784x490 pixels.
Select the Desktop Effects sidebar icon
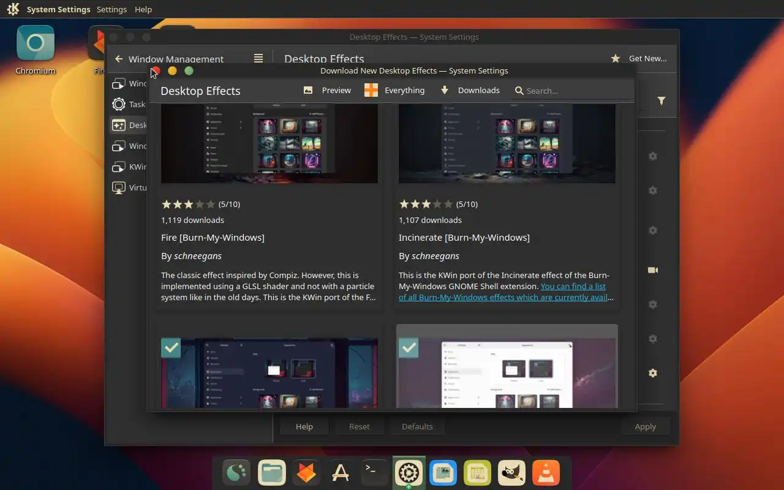tap(119, 125)
